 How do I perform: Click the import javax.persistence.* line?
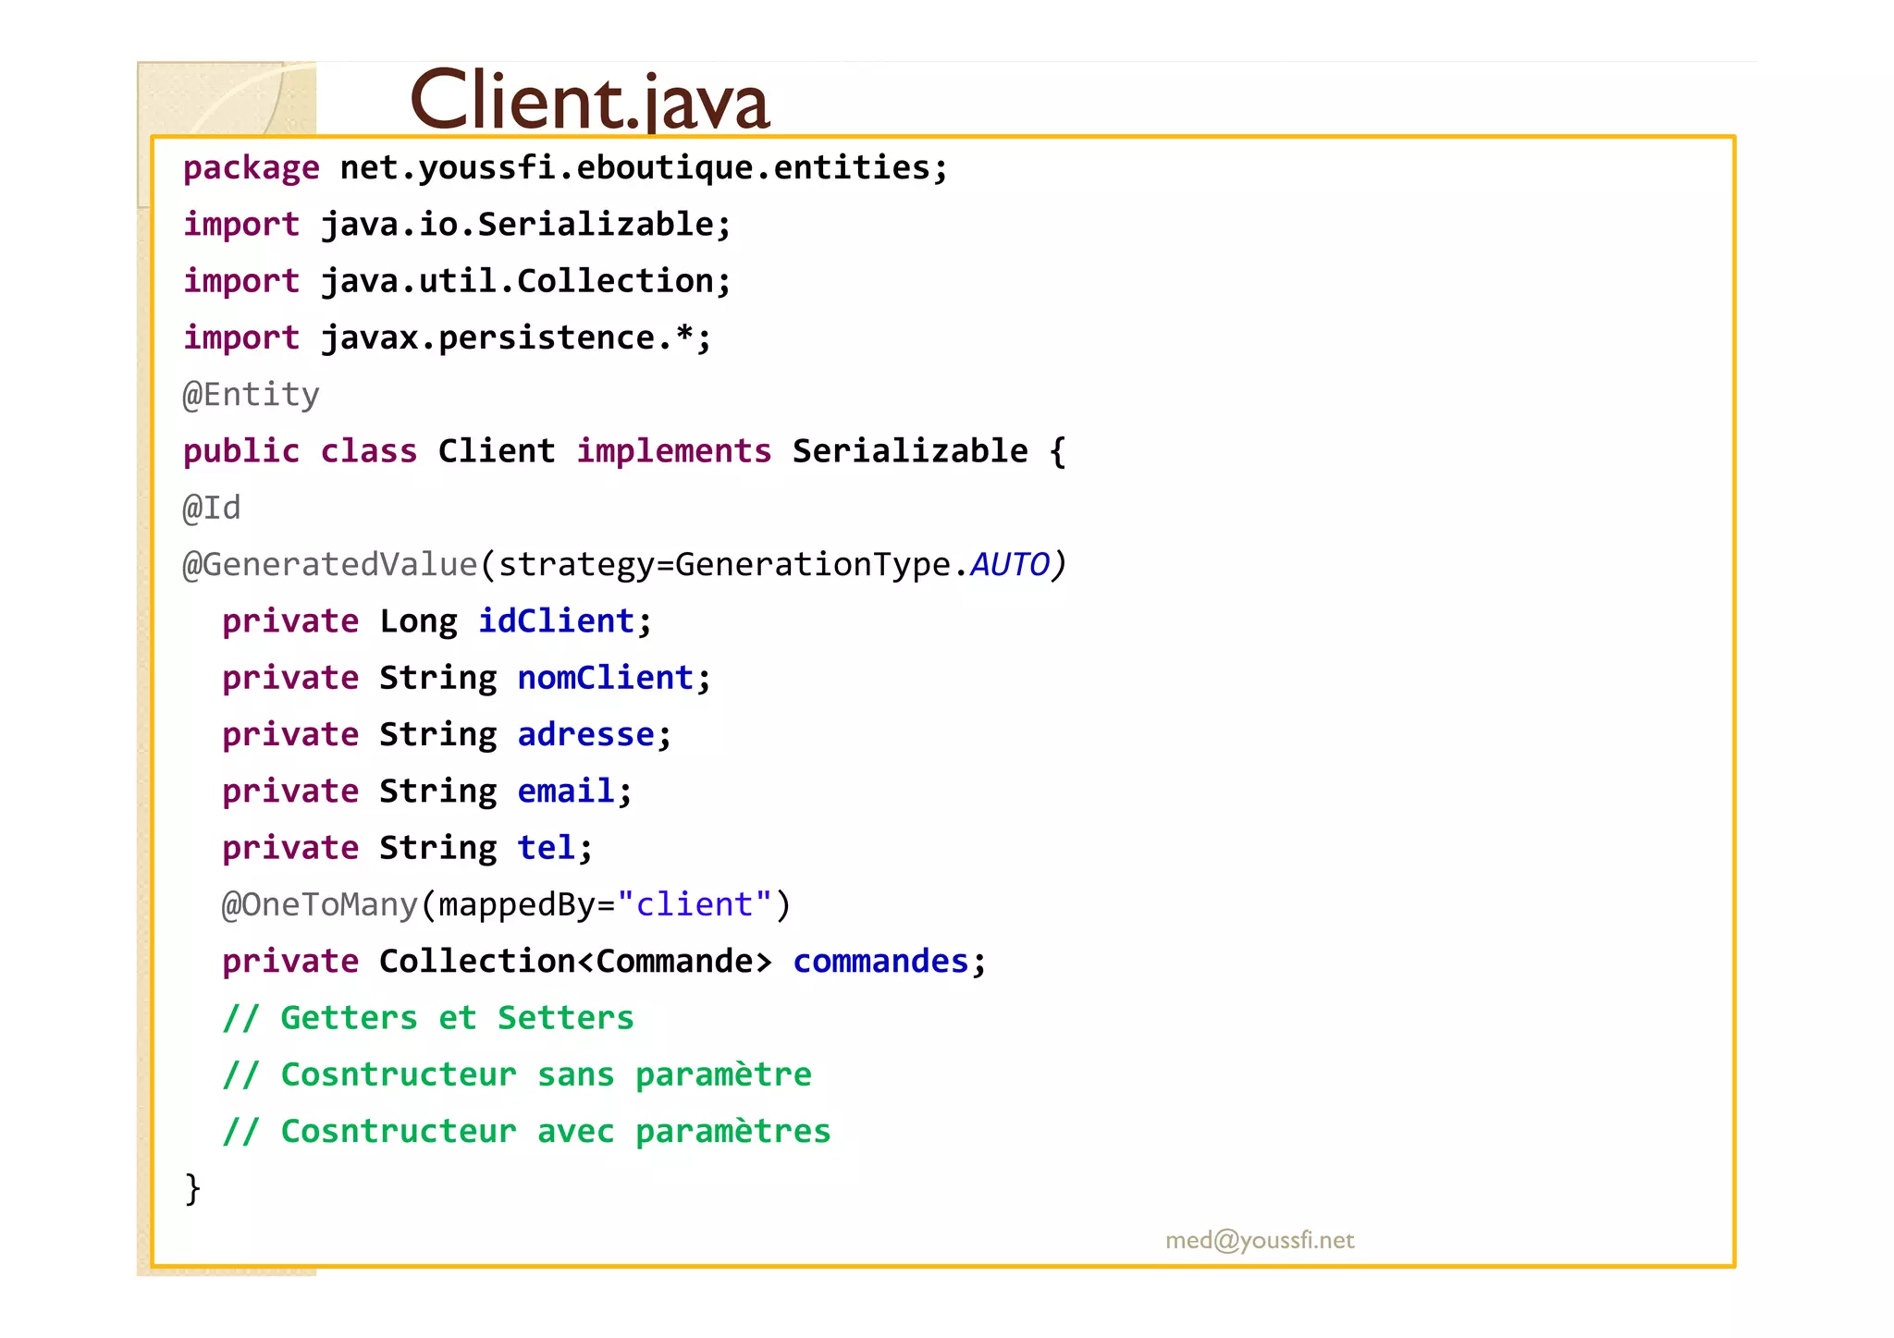click(x=447, y=338)
